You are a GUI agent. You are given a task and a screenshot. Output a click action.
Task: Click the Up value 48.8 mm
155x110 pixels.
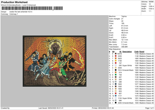coord(125,30)
